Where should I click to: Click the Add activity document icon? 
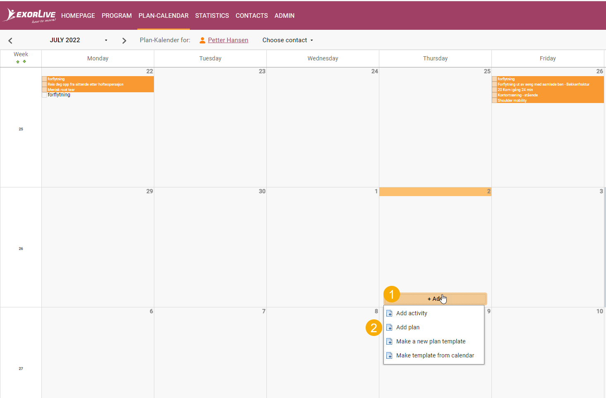click(x=389, y=313)
